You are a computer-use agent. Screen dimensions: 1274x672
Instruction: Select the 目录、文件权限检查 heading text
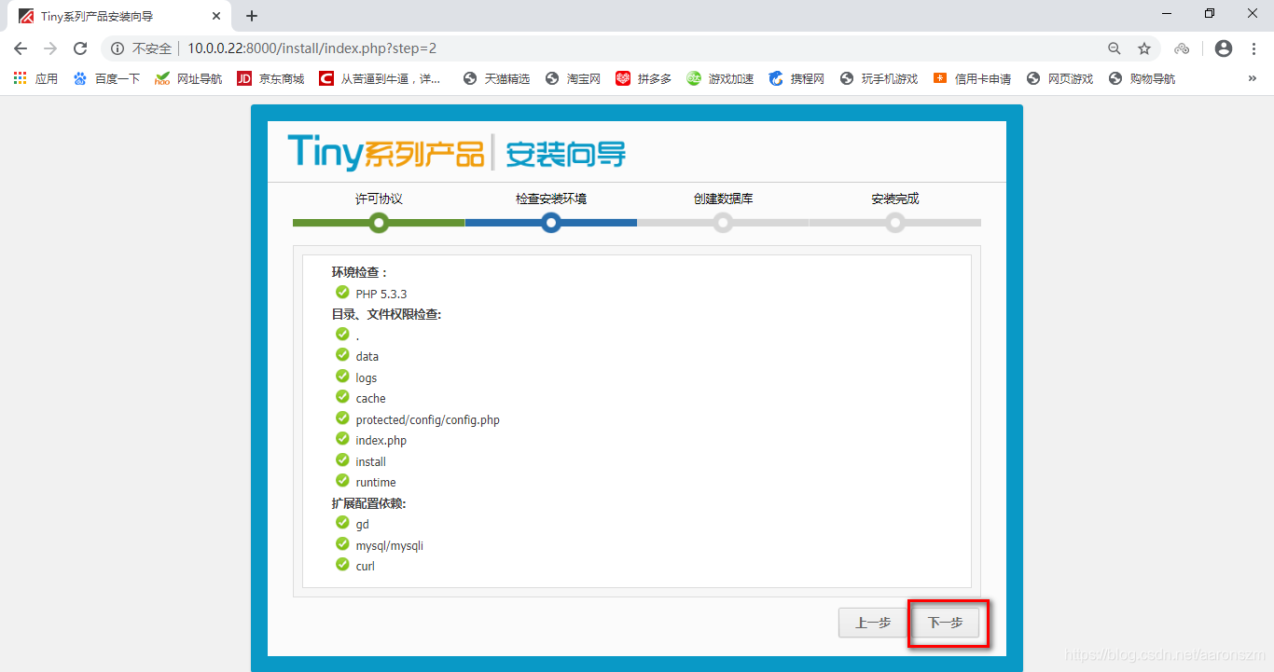(x=386, y=314)
